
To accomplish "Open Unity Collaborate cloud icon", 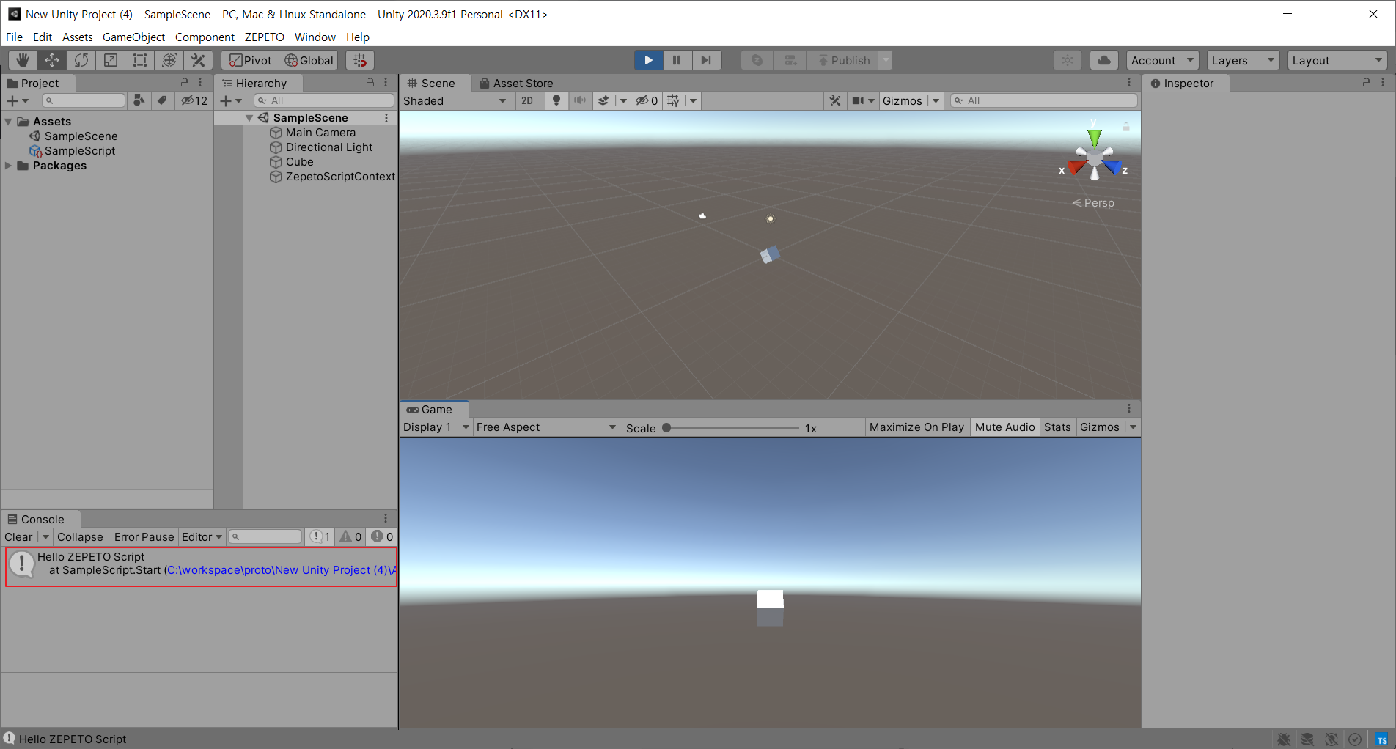I will tap(1104, 60).
